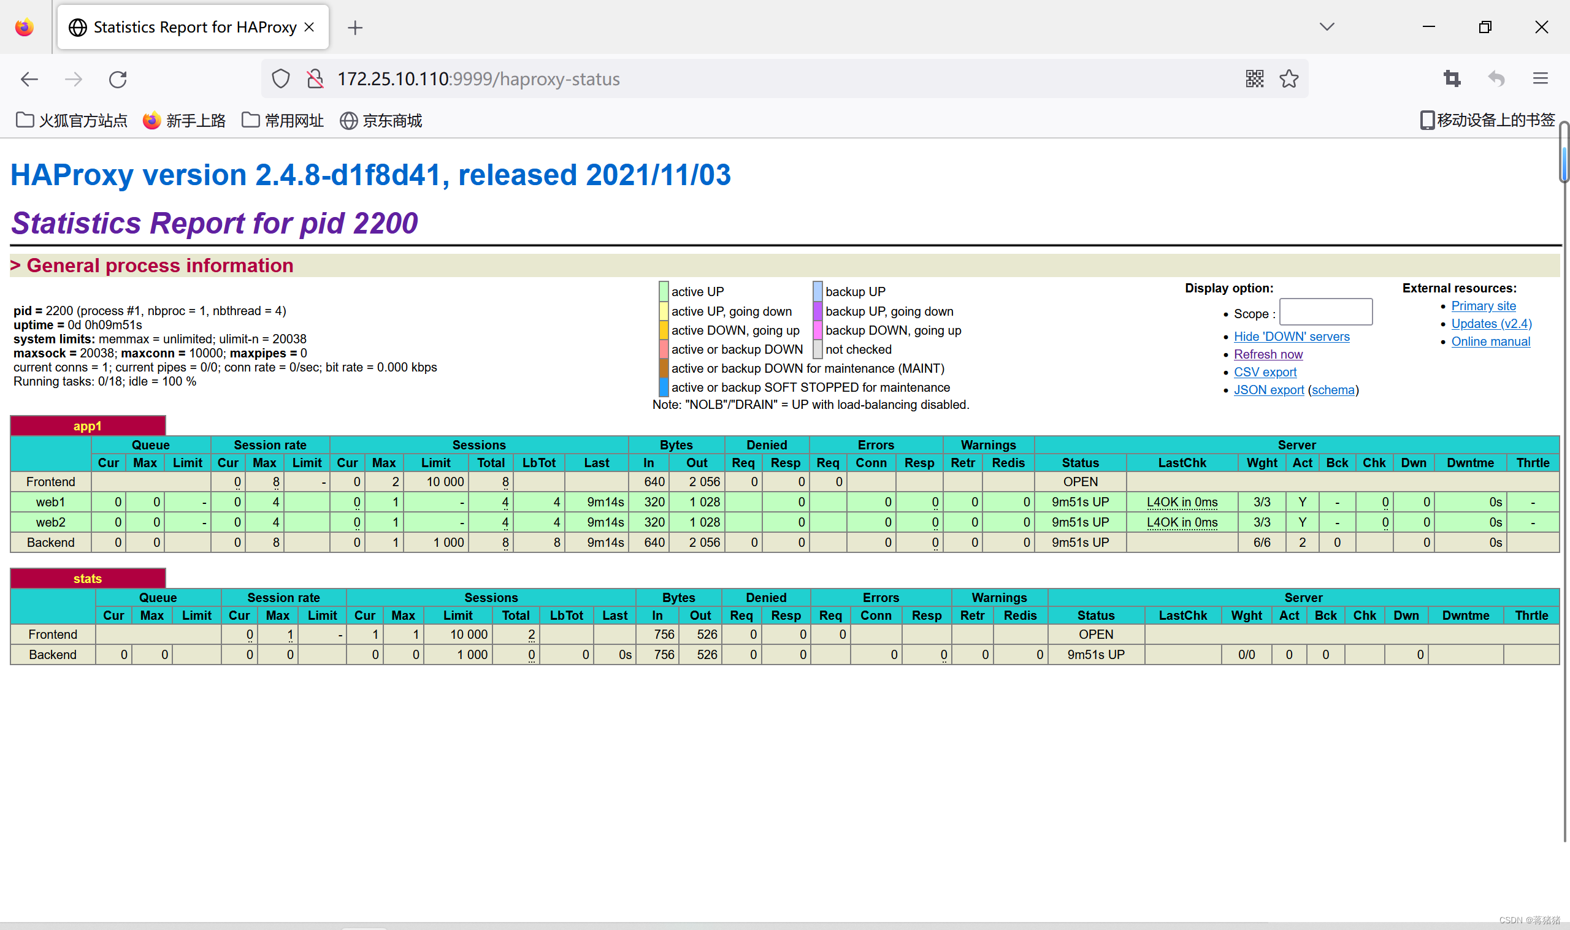Click the stats proxy header

pos(88,579)
